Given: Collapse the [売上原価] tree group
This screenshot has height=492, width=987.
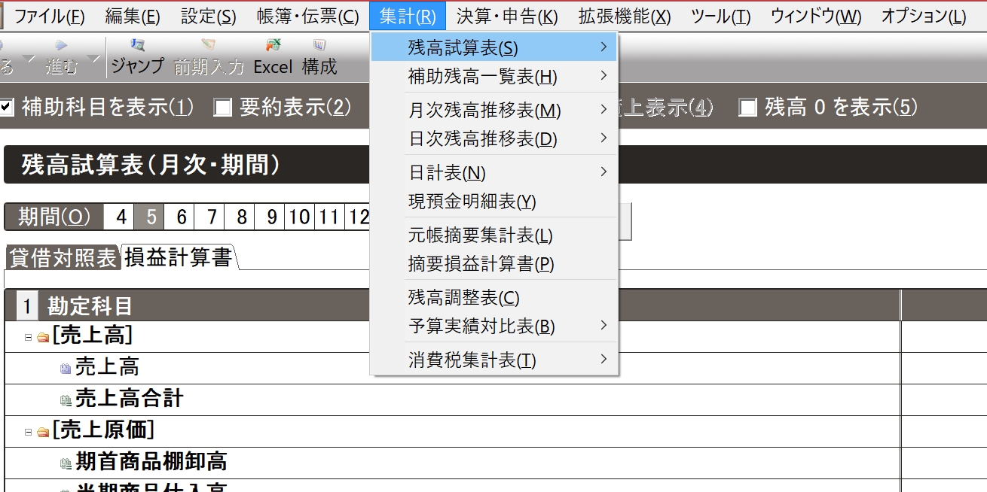Looking at the screenshot, I should (28, 432).
